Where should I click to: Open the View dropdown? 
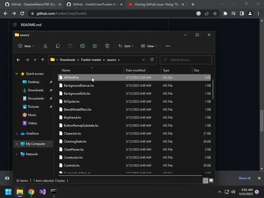[149, 46]
